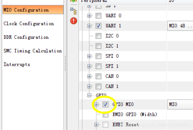Select the I2C 0 row label

point(112,36)
